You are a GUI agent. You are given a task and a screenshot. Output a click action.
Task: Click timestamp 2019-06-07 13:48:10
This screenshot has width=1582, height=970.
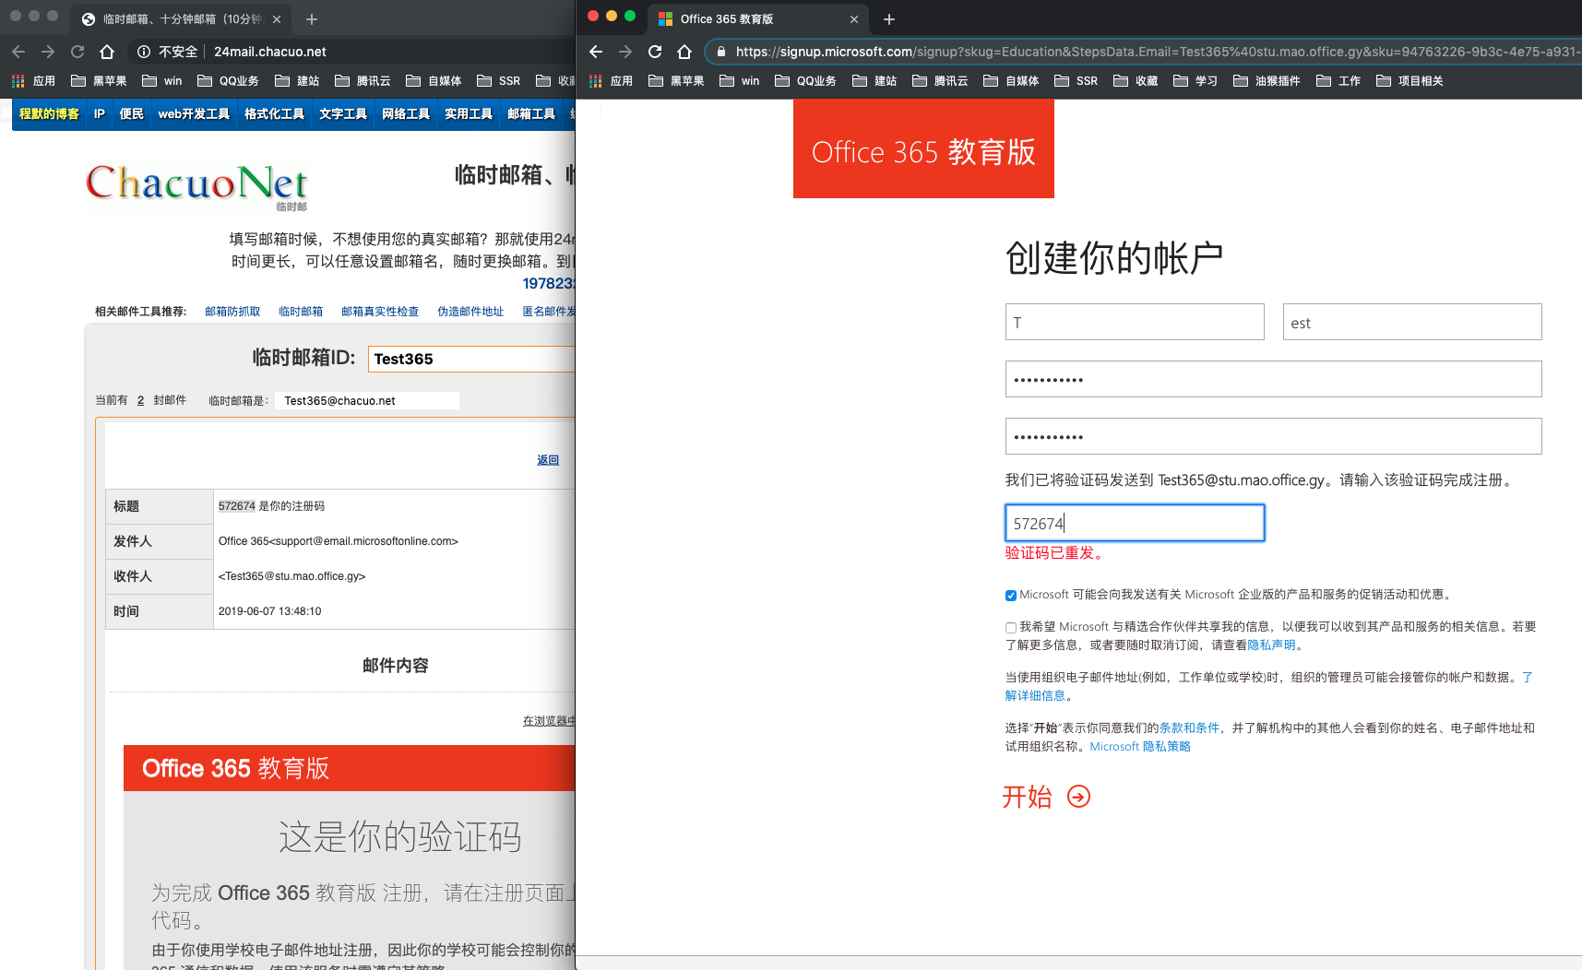[269, 611]
